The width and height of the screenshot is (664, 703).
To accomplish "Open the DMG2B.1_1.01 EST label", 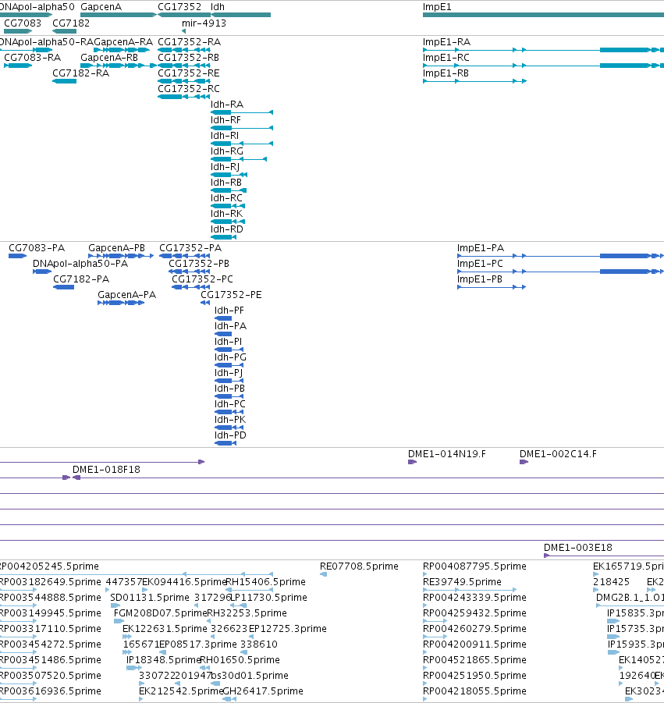I will 630,598.
